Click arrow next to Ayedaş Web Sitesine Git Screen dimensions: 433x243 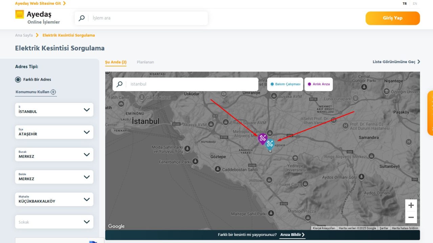click(x=64, y=3)
